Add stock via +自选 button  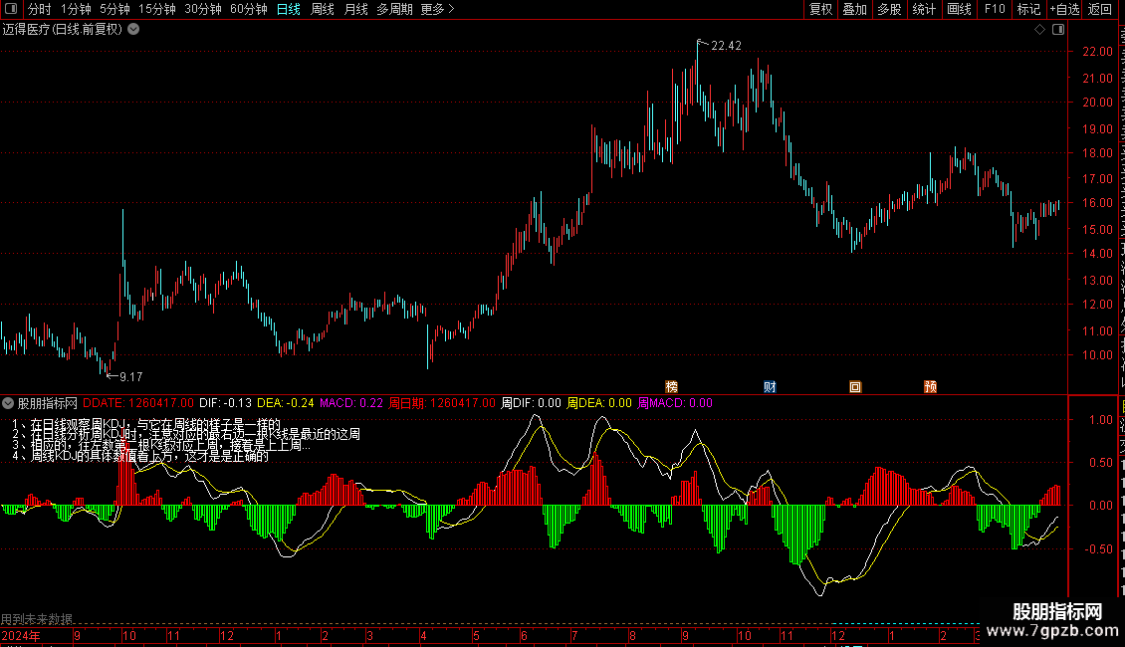(x=1064, y=9)
